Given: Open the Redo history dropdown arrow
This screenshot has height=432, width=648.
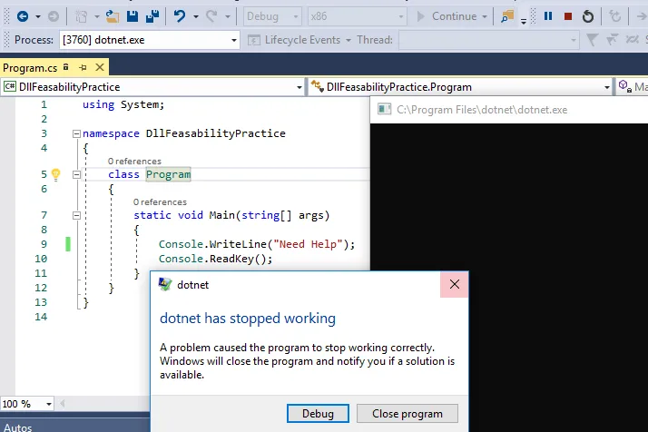Looking at the screenshot, I should coord(228,16).
